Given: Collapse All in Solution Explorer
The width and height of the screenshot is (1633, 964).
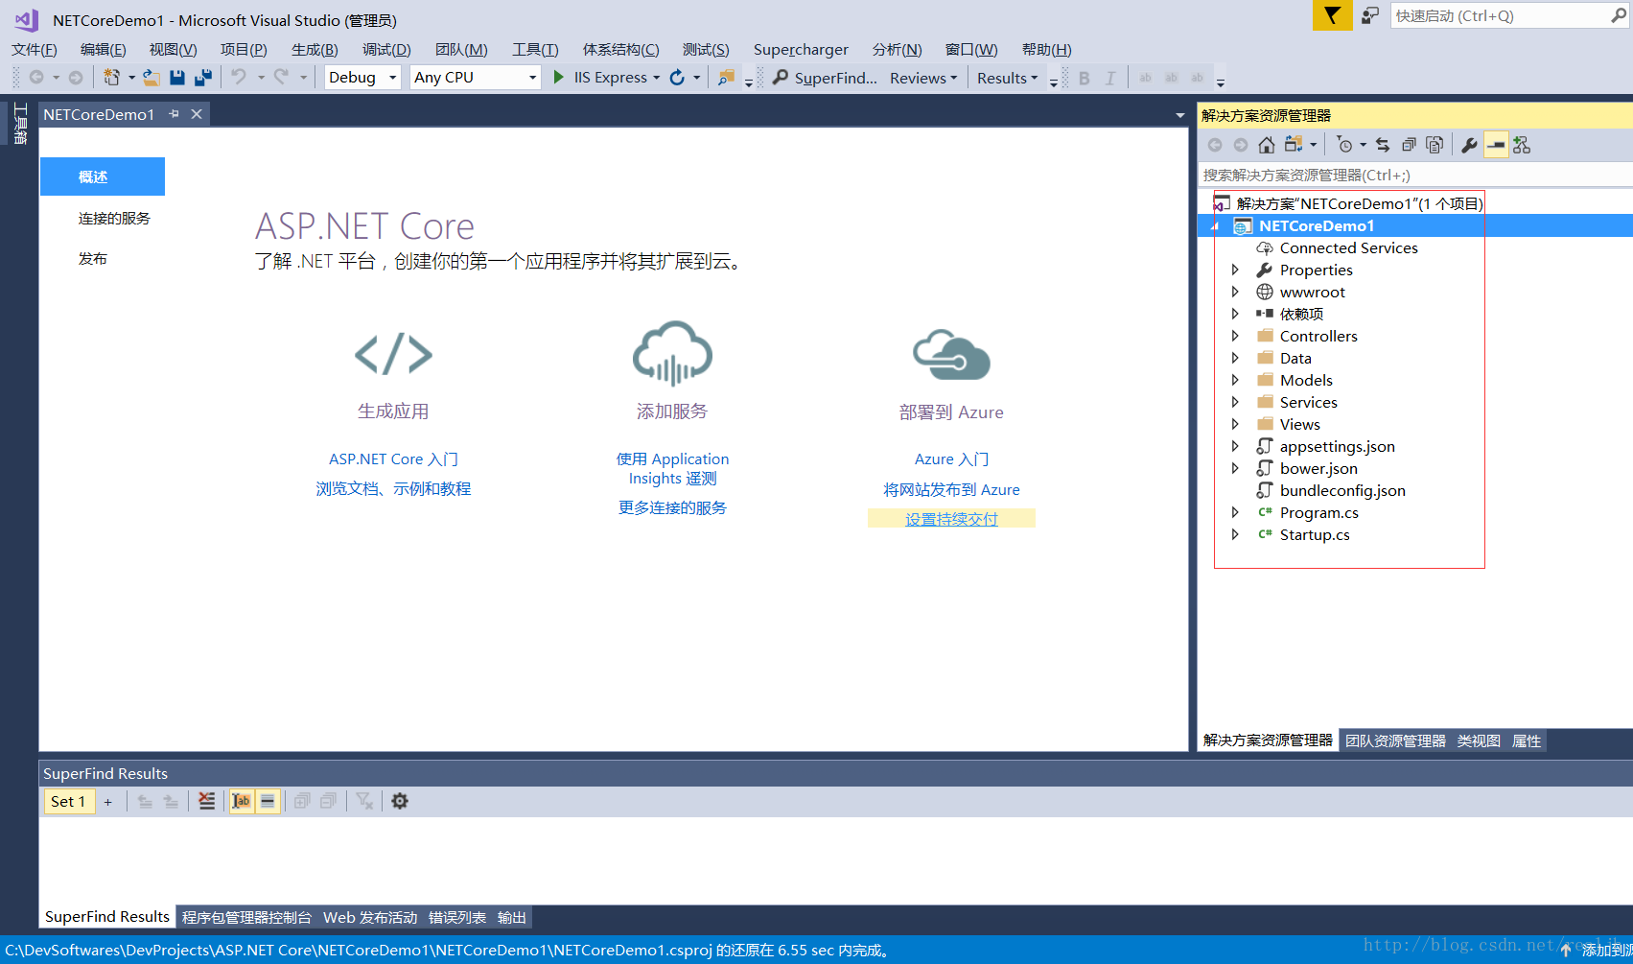Looking at the screenshot, I should tap(1409, 145).
